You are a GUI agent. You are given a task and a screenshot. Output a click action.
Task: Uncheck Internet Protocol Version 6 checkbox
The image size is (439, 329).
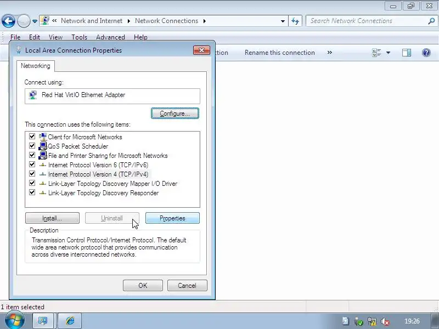coord(32,164)
